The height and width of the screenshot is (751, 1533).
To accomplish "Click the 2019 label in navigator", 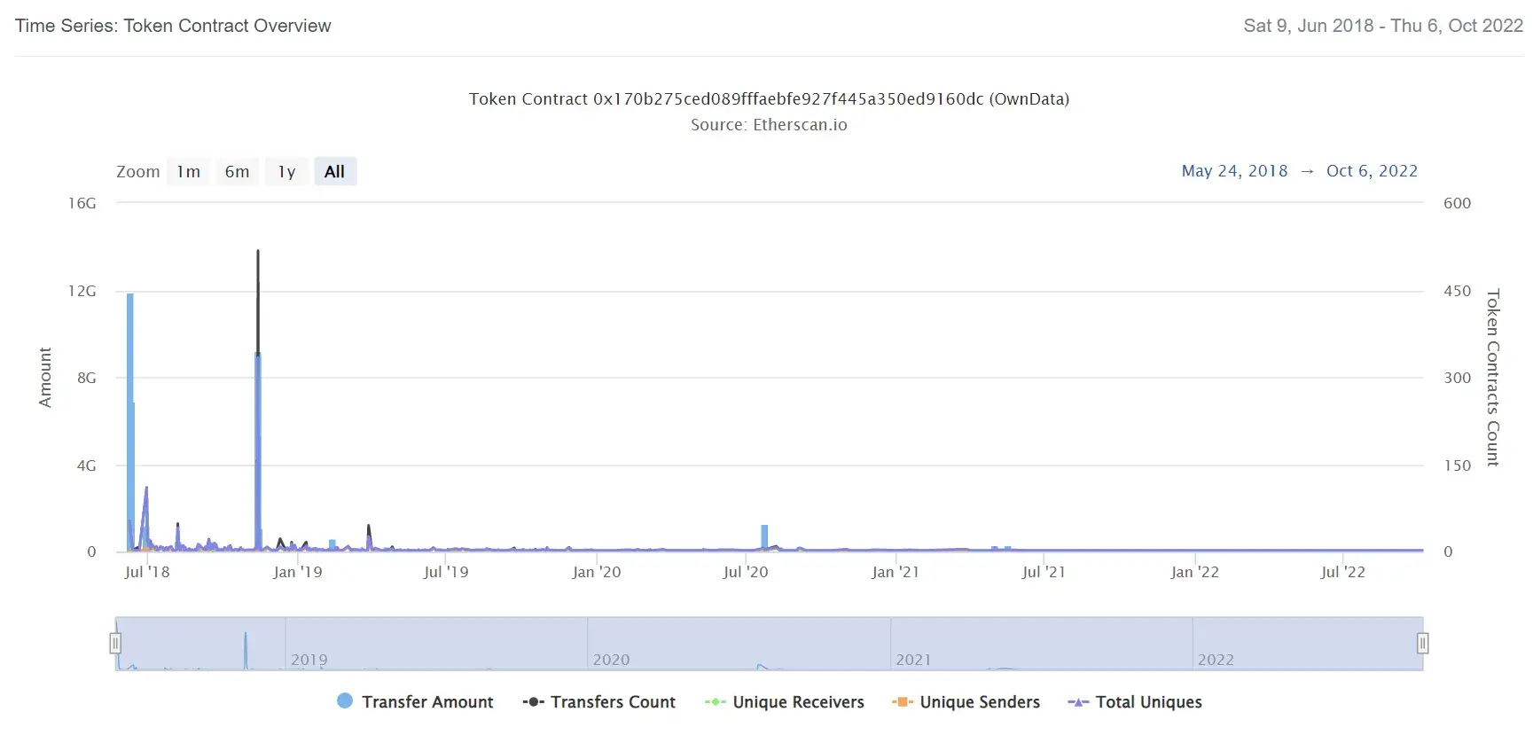I will [x=309, y=660].
